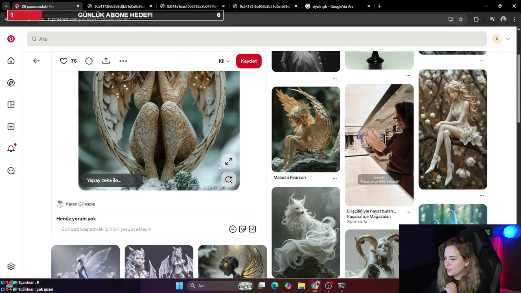The width and height of the screenshot is (521, 293).
Task: Add a sticker to the comment
Action: point(243,229)
